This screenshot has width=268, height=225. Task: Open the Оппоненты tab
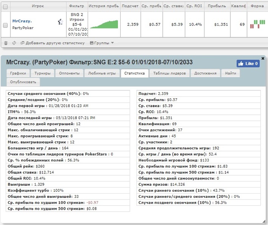(x=69, y=73)
